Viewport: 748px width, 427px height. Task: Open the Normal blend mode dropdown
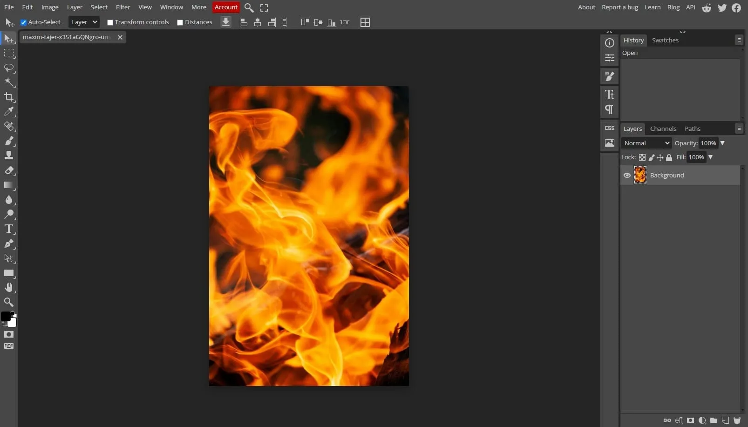click(x=646, y=143)
